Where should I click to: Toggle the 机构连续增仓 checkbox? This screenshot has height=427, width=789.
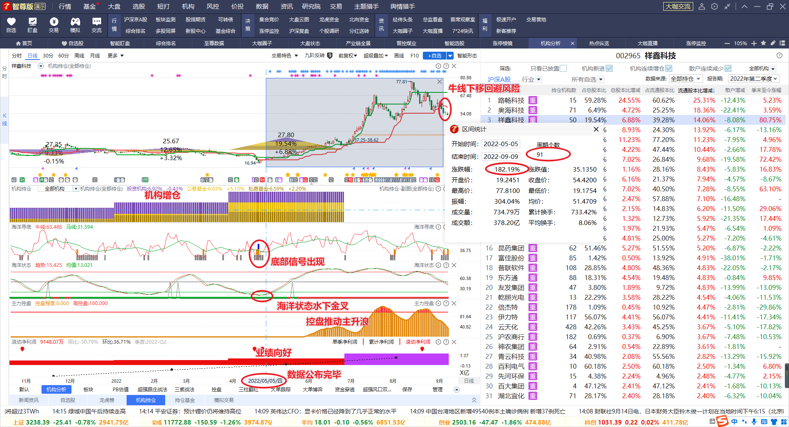tap(669, 69)
